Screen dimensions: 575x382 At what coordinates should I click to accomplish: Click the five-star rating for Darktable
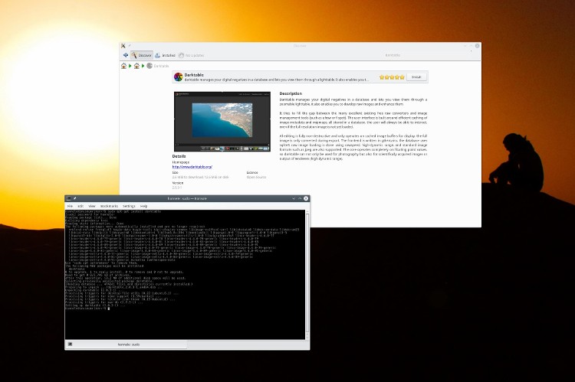click(392, 77)
